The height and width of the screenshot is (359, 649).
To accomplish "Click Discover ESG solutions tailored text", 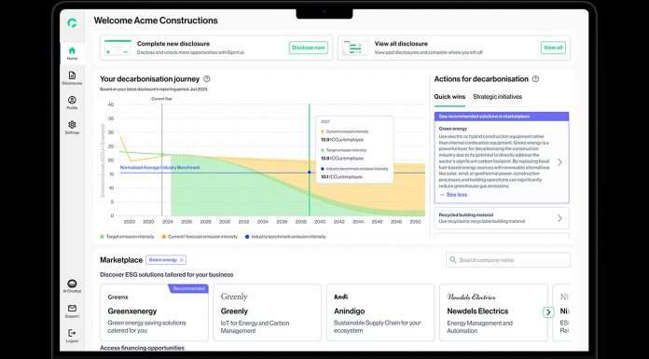I will point(166,274).
